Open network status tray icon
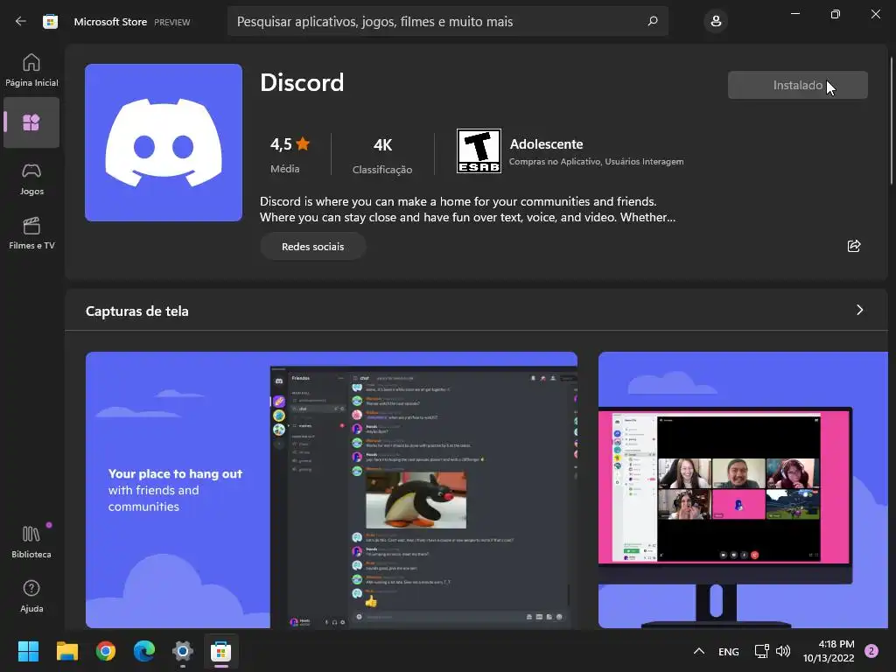Screen dimensions: 896x672 pos(761,651)
